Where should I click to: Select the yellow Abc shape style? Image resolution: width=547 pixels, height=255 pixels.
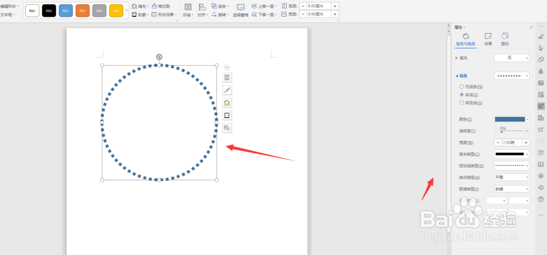[x=116, y=11]
